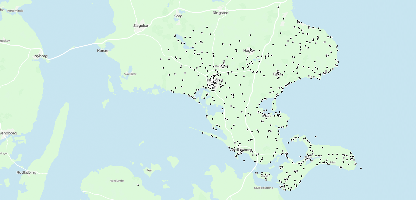Click the Skælskør place name
This screenshot has width=416, height=200.
(x=130, y=74)
